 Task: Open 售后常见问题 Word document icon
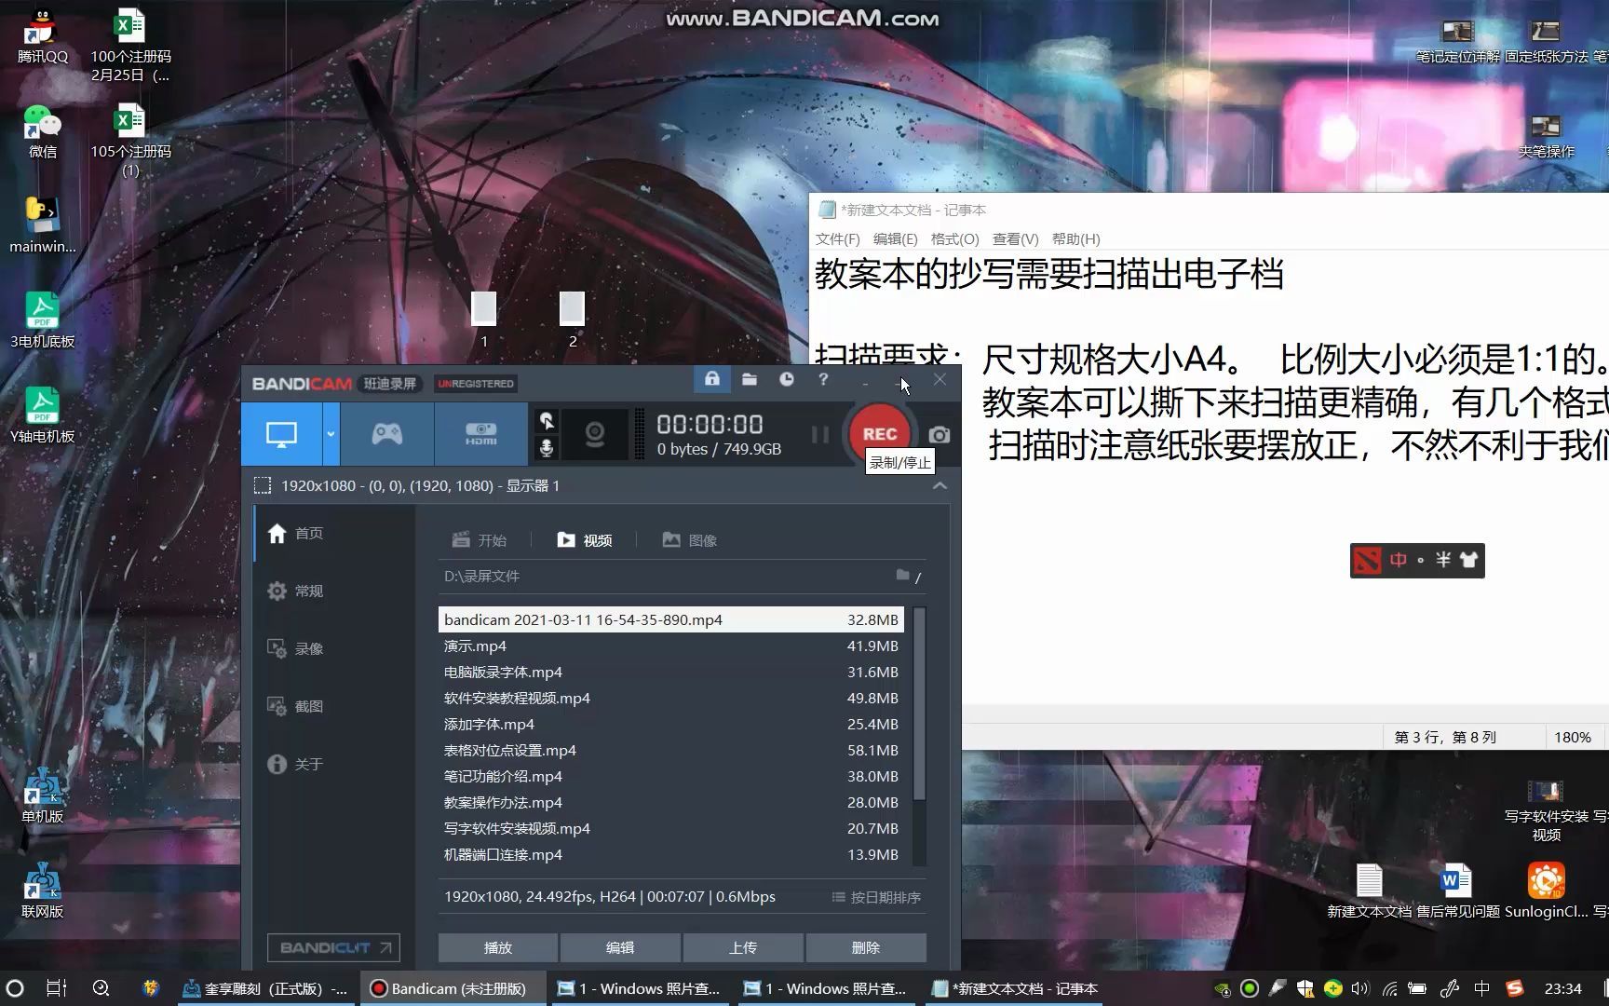[x=1457, y=891]
